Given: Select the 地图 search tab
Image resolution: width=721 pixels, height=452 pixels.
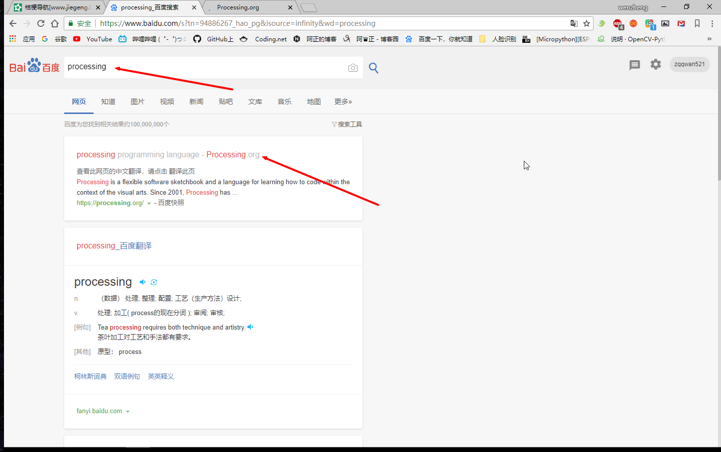Looking at the screenshot, I should pyautogui.click(x=314, y=102).
